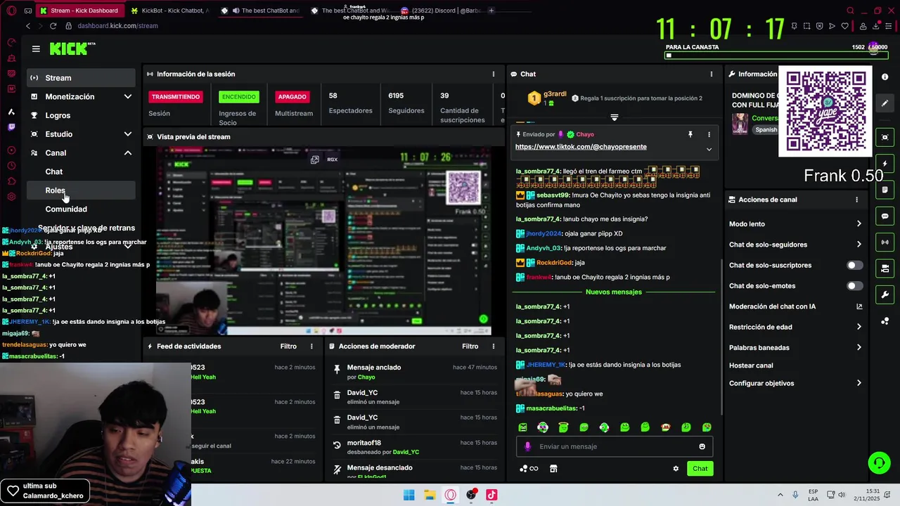Open the Kick hamburger menu

coord(36,48)
